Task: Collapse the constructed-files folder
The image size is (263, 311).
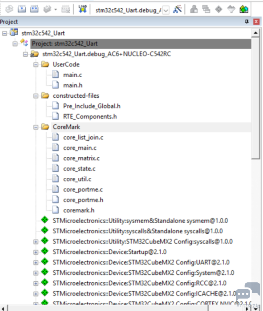Action: [36, 96]
